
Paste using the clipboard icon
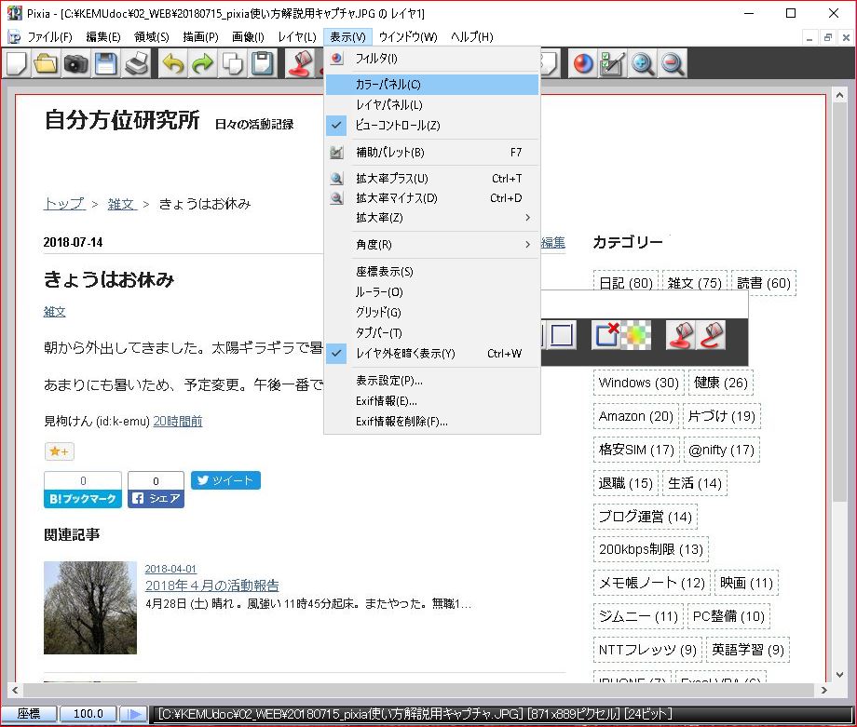pyautogui.click(x=263, y=63)
